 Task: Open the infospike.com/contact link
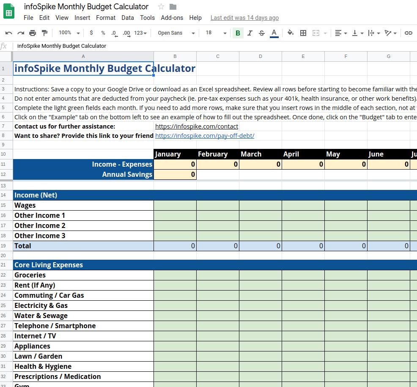click(197, 126)
